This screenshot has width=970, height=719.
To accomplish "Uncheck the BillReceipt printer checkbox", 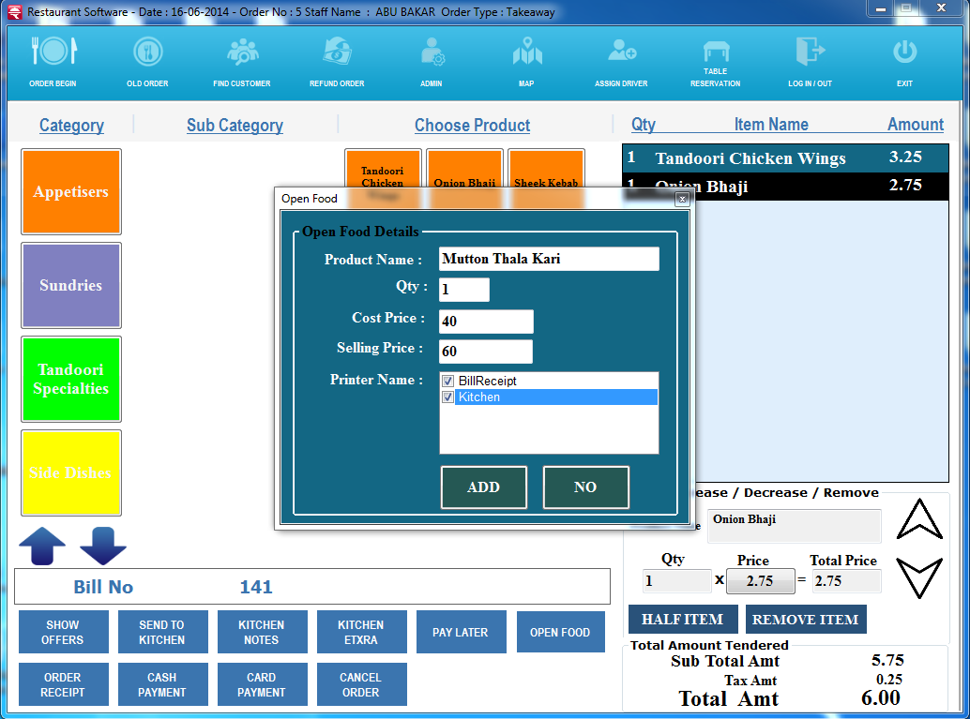I will click(448, 382).
